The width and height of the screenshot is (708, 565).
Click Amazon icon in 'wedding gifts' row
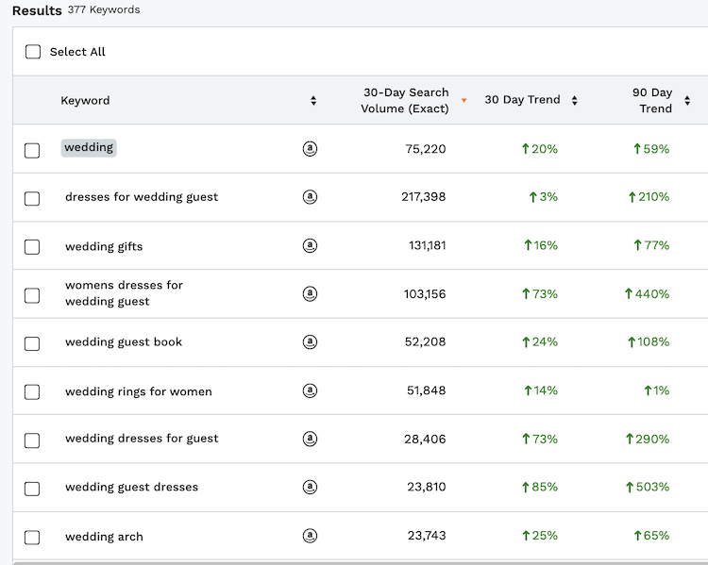tap(310, 246)
